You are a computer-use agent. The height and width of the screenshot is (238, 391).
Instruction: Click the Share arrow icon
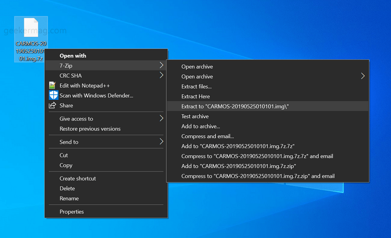click(52, 105)
